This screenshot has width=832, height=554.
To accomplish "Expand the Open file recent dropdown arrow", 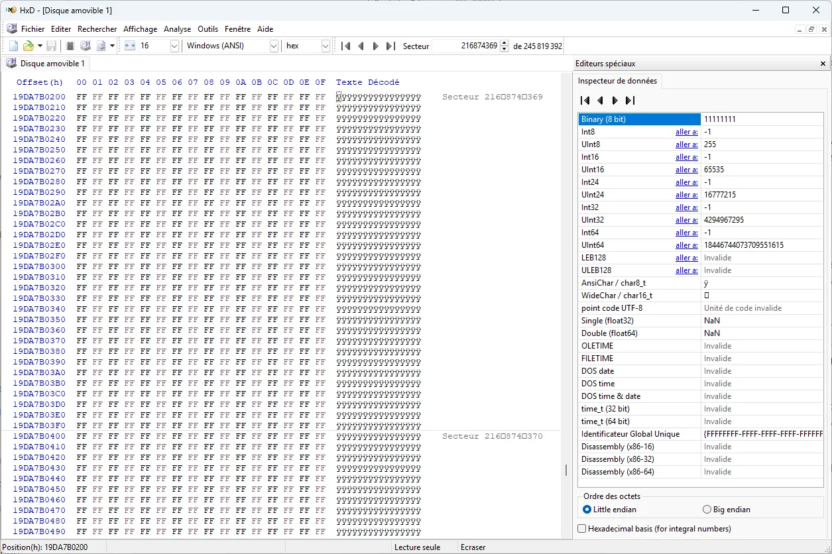I will click(x=40, y=46).
